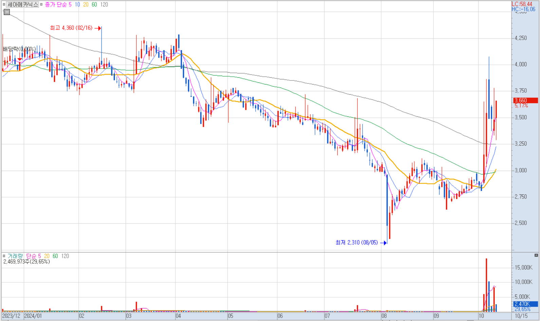Click the 3,000 price axis label

(521, 170)
